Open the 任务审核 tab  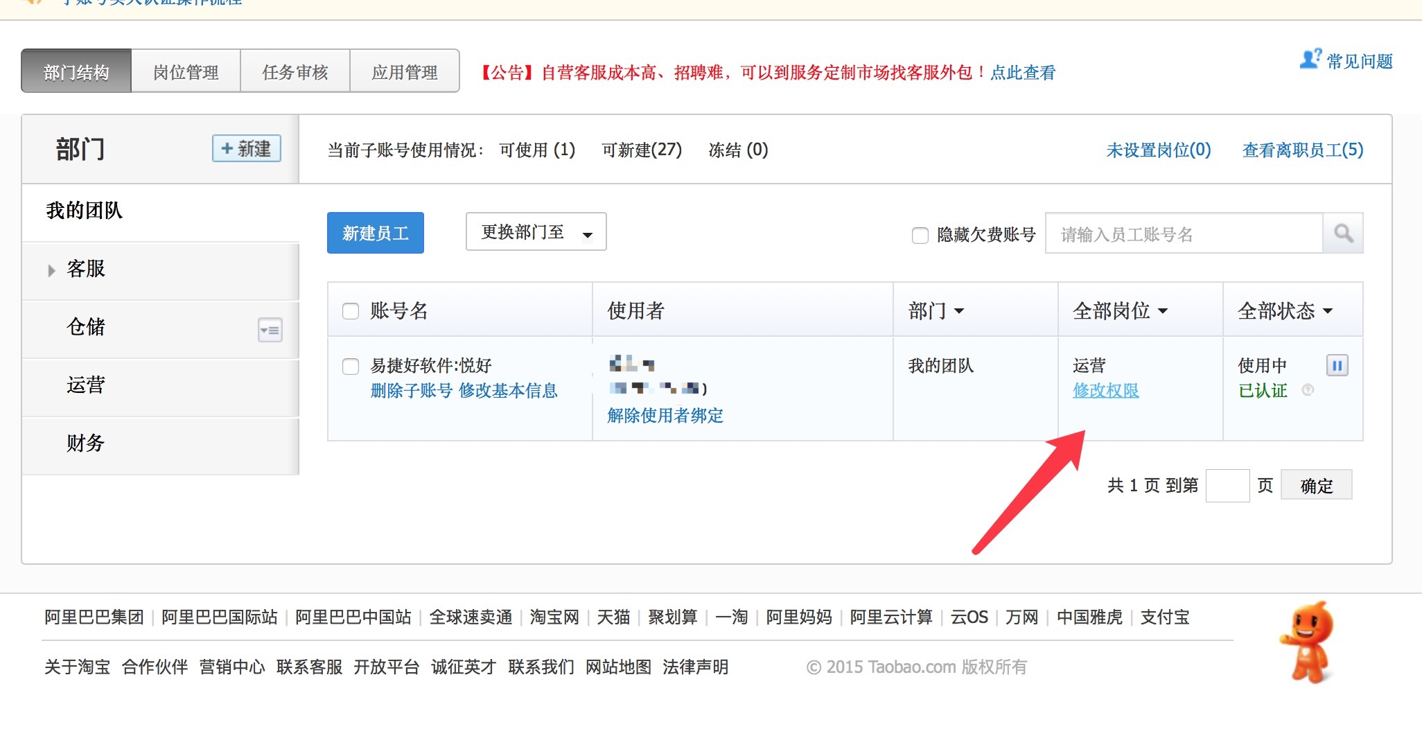[295, 72]
